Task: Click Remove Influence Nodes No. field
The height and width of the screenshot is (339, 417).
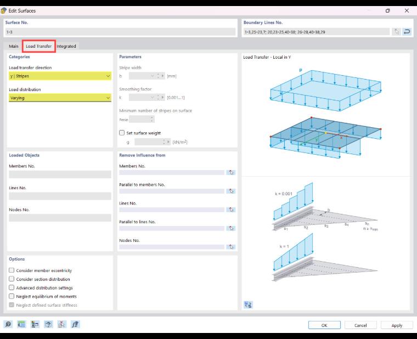Action: [172, 247]
